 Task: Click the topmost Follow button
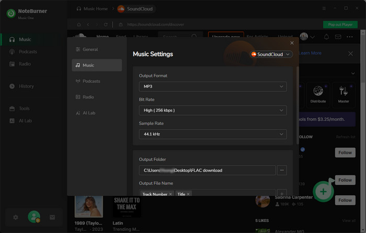[345, 152]
